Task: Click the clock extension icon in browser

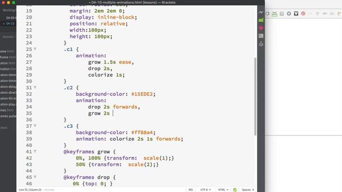Action: pos(289,14)
